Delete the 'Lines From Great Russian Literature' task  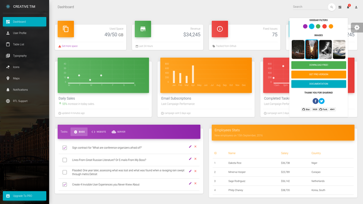click(196, 159)
